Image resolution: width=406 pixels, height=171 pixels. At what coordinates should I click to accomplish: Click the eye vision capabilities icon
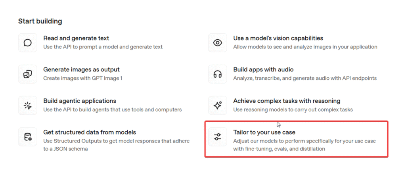pyautogui.click(x=218, y=43)
